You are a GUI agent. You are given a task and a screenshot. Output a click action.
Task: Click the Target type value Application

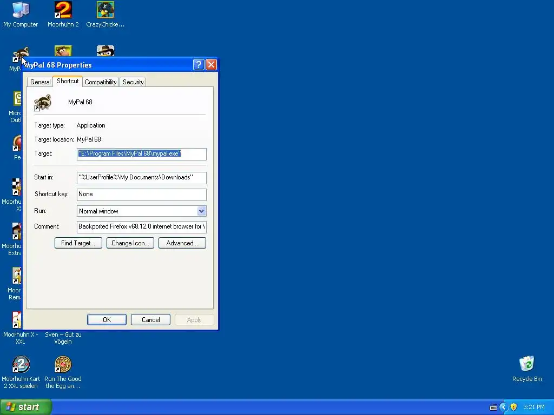pos(91,125)
